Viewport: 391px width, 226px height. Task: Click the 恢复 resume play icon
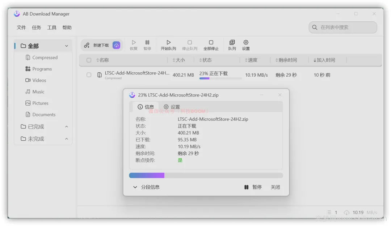(134, 42)
